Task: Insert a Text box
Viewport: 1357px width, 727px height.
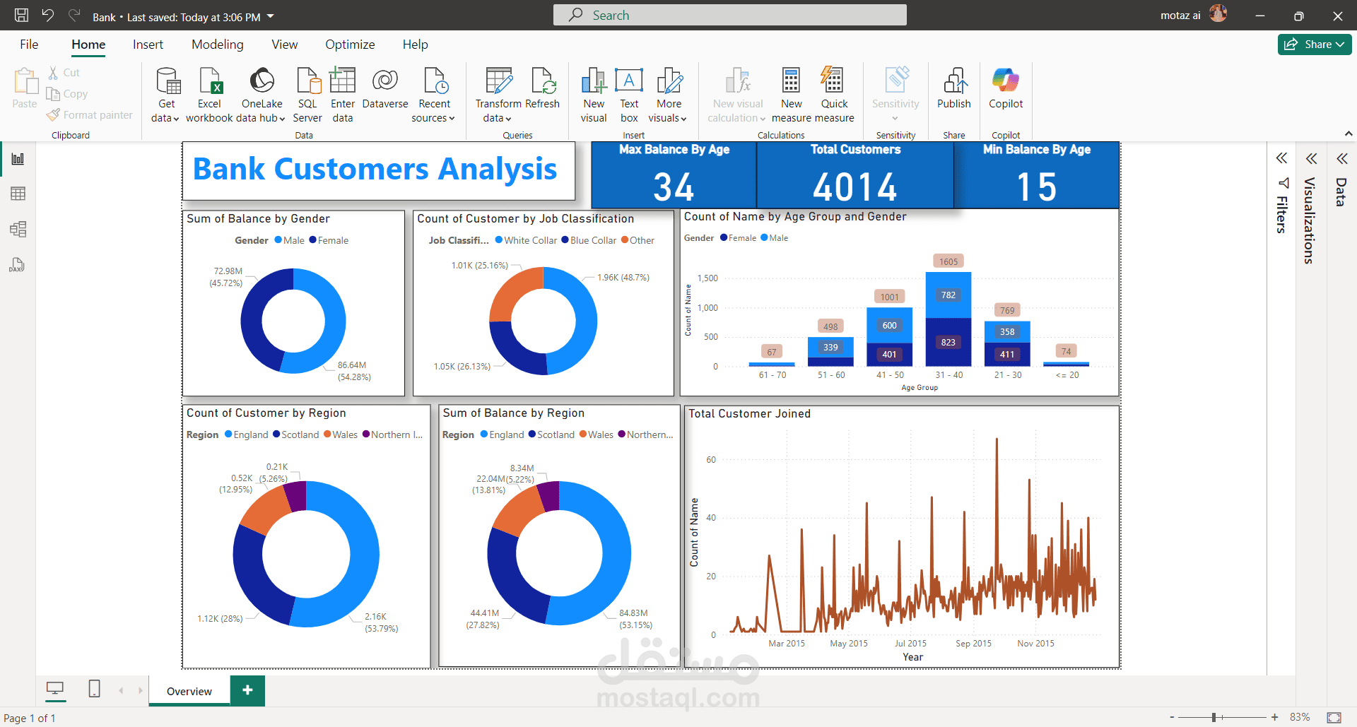Action: [x=628, y=93]
